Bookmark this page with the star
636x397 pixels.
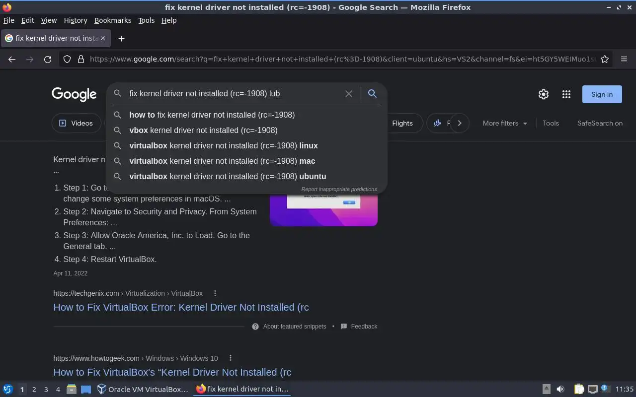[605, 59]
